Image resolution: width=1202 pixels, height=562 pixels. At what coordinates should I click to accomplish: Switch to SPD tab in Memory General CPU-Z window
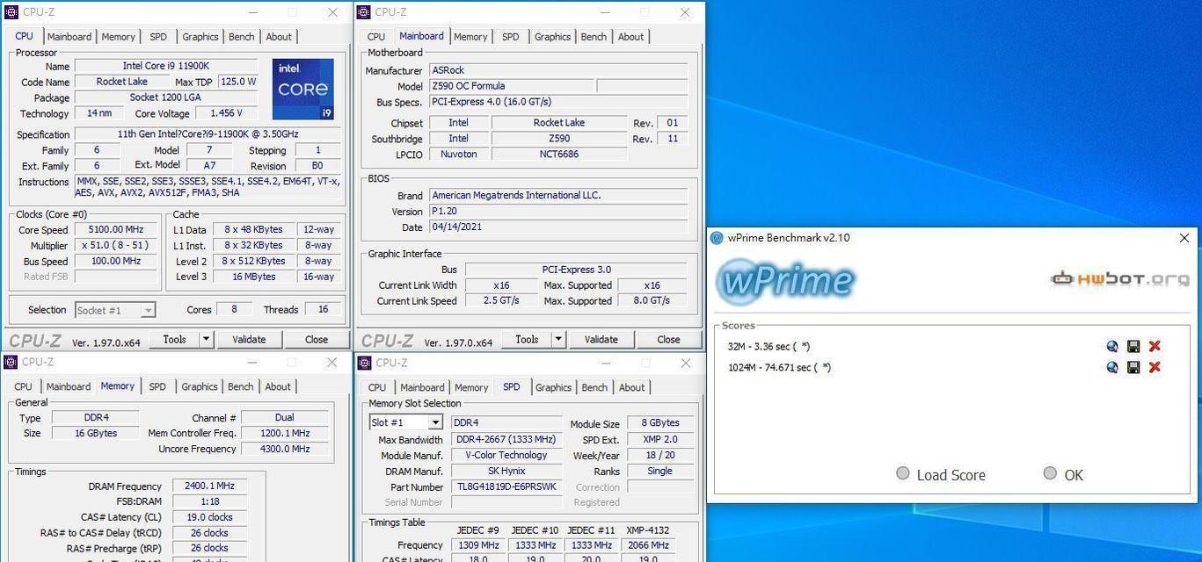click(157, 386)
